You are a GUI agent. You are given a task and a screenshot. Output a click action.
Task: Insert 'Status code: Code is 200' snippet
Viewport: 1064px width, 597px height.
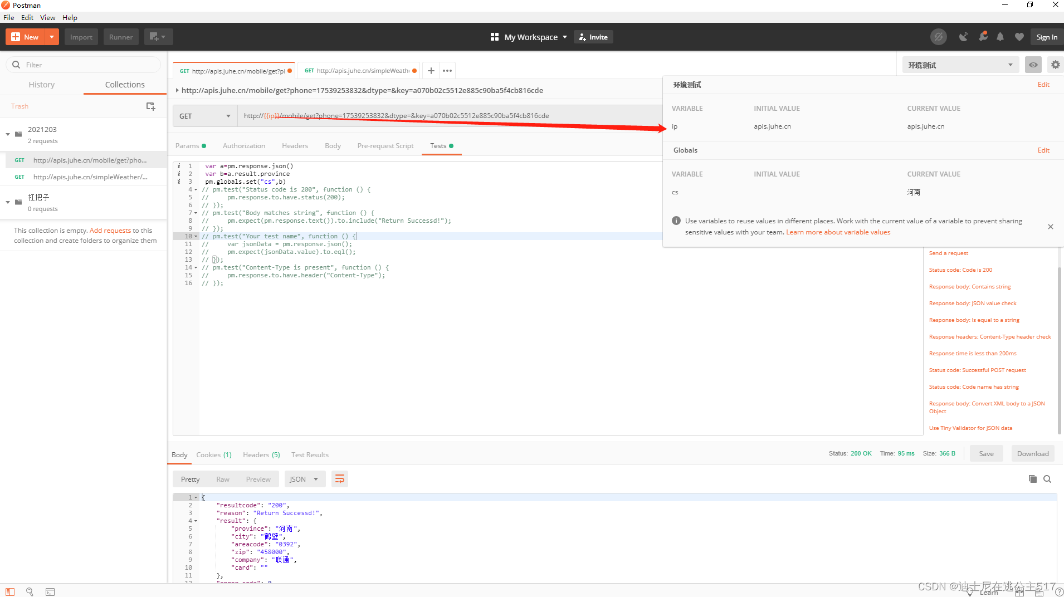click(x=960, y=270)
